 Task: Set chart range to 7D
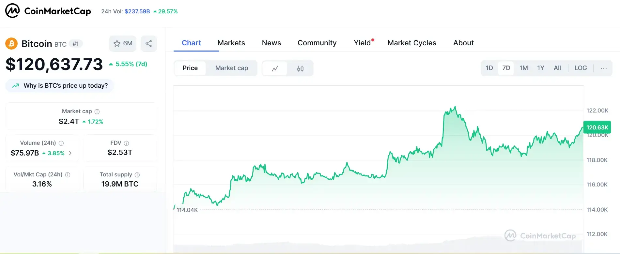[506, 68]
